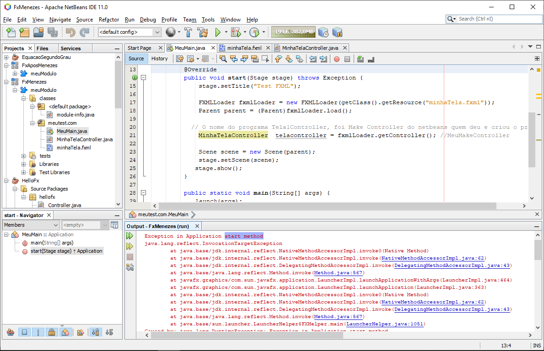Toggle Show Inherited Members in Navigator

click(x=11, y=332)
